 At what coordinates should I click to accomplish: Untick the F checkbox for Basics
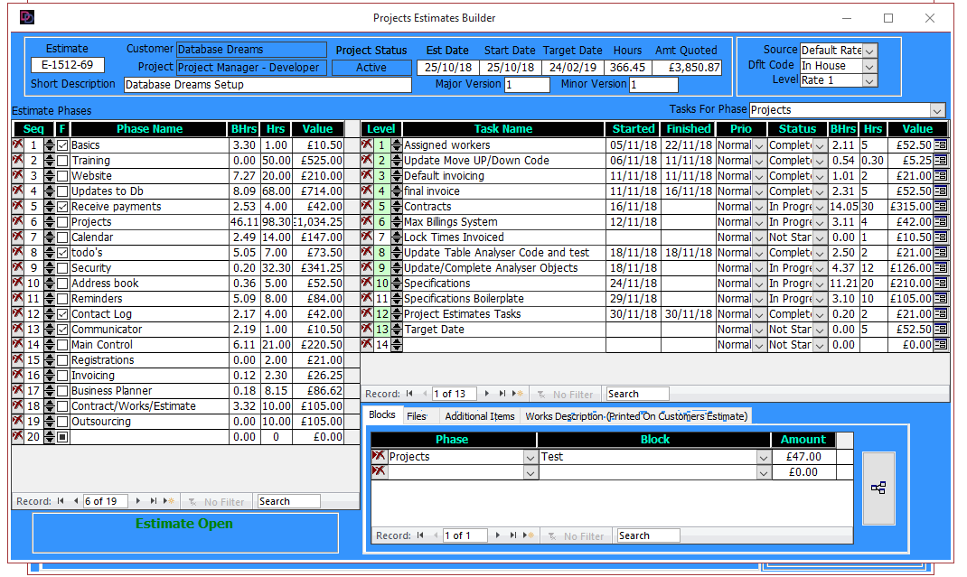pyautogui.click(x=62, y=145)
